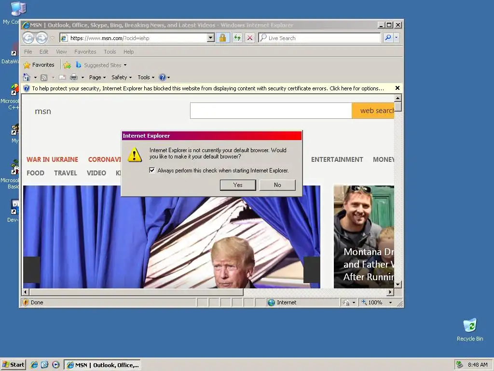This screenshot has height=371, width=494.
Task: Click the red Stop loading icon
Action: 250,38
